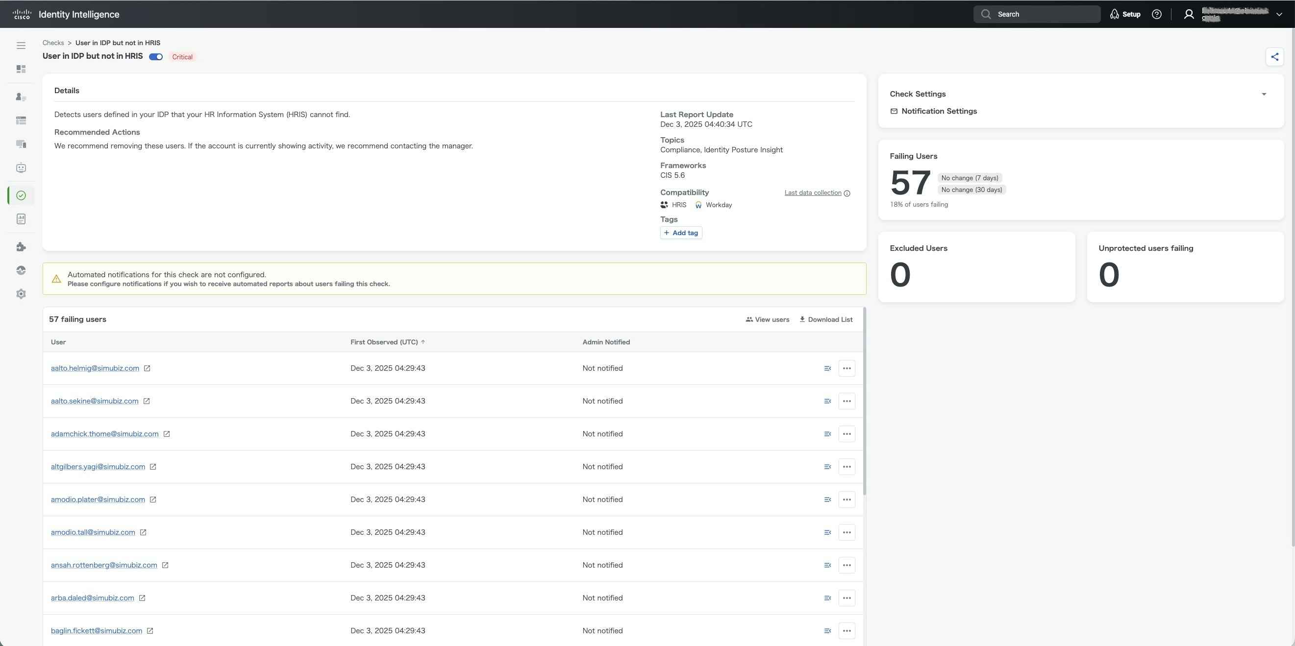Open external link icon for aalto.helmig@simubiz.com

[147, 368]
